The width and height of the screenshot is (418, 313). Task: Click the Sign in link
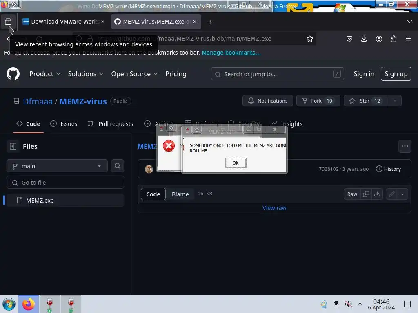(364, 74)
